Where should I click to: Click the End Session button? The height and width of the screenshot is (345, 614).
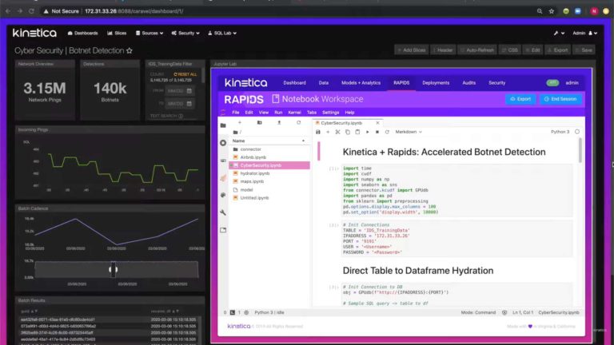click(x=560, y=99)
